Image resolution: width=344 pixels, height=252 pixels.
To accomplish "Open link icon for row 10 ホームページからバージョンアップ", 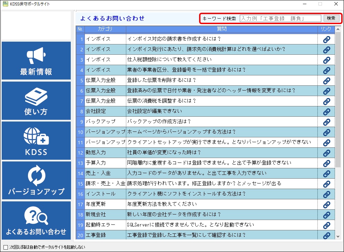I will (326, 132).
